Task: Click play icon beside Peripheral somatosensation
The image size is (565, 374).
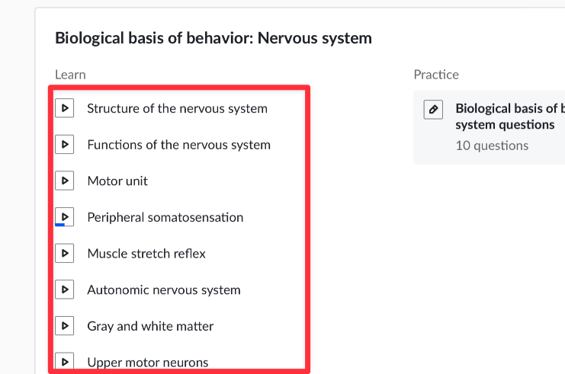Action: 65,216
